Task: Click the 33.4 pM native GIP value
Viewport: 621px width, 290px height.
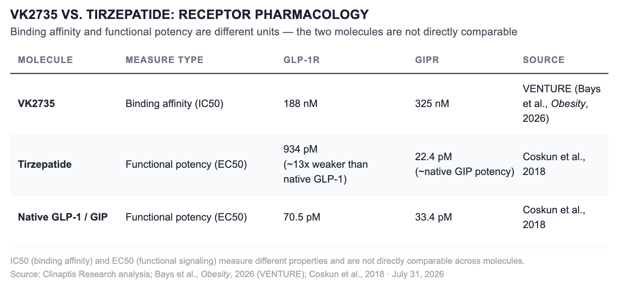Action: pyautogui.click(x=433, y=217)
